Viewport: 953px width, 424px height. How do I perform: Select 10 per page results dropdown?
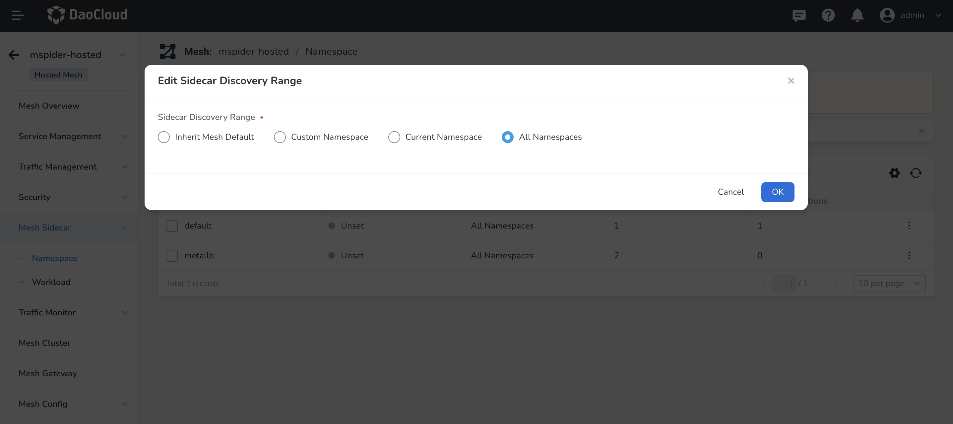tap(889, 283)
